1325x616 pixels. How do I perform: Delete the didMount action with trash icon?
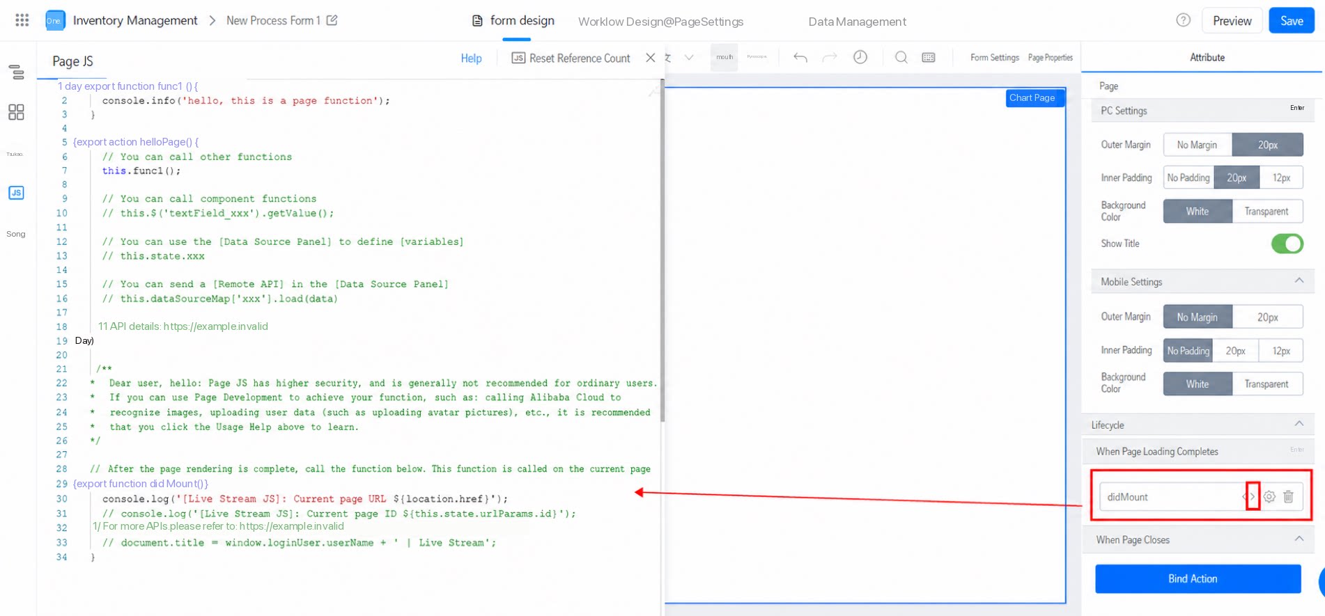tap(1288, 497)
